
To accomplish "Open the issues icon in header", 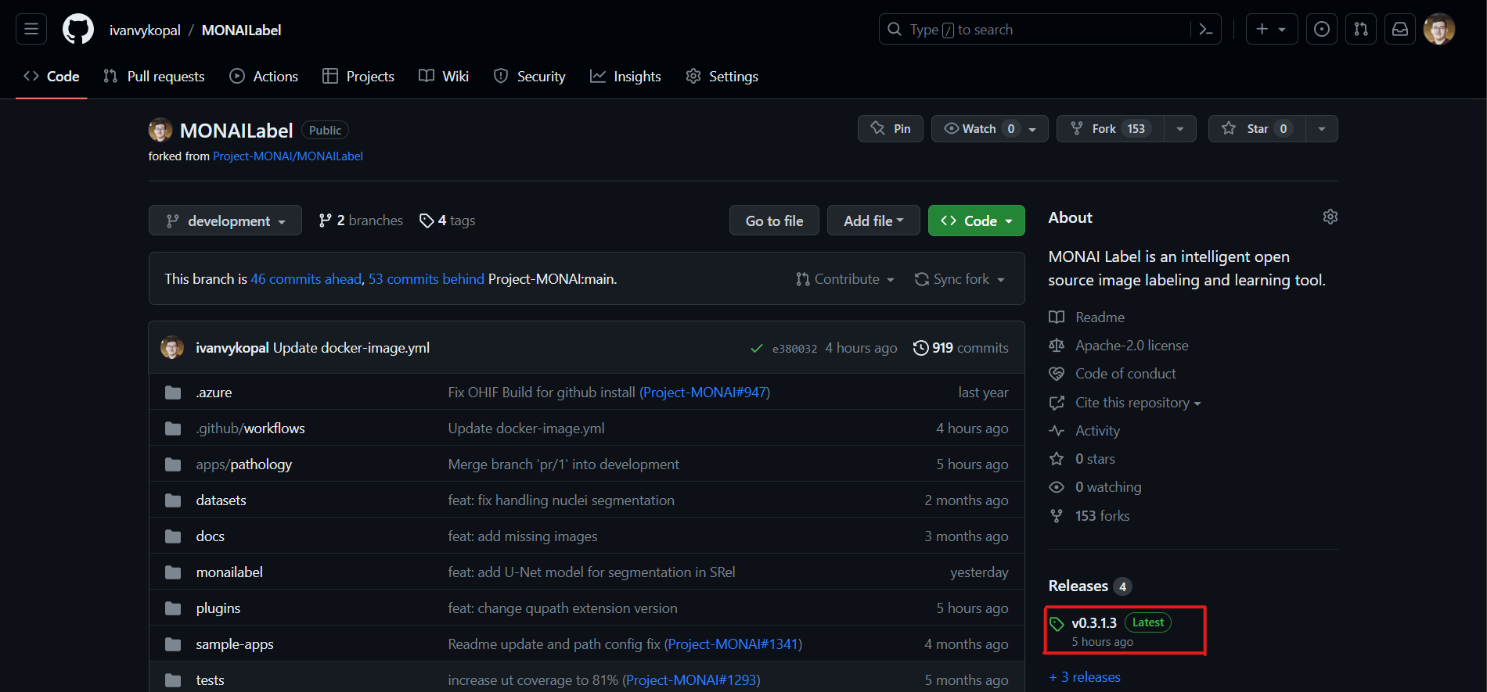I will pos(1322,29).
